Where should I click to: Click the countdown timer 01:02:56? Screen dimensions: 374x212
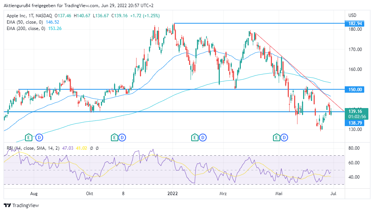(x=357, y=117)
